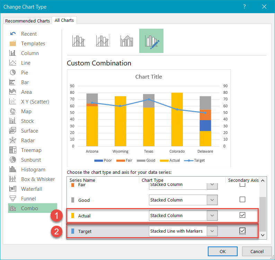Switch to the Recommended Charts tab
275x260 pixels.
pyautogui.click(x=27, y=21)
